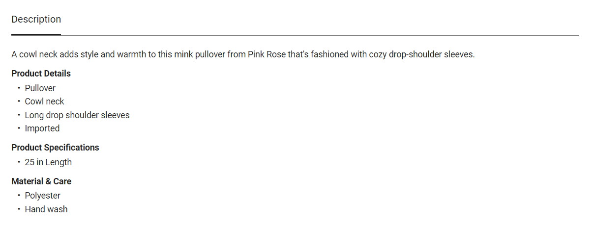Click the 25 in Length item

48,162
